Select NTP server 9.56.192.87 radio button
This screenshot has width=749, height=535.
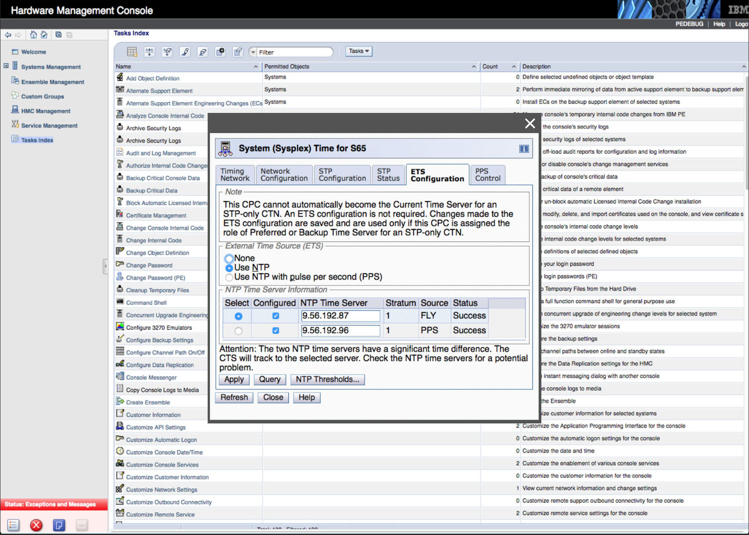click(x=238, y=316)
